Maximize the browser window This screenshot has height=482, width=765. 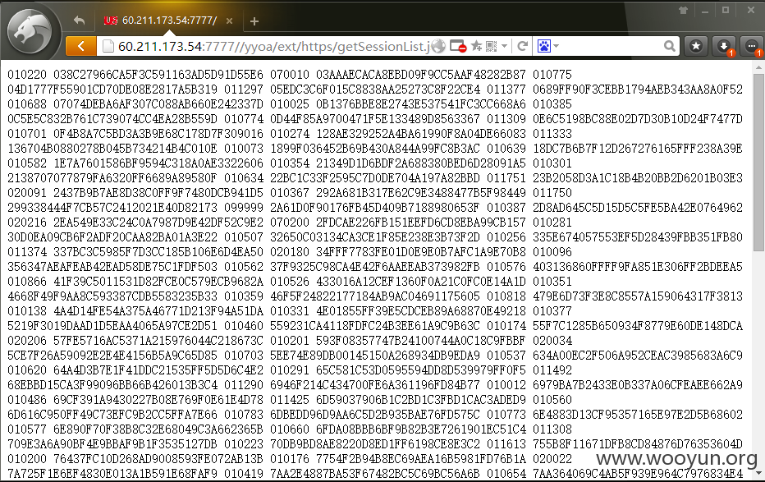tap(726, 10)
